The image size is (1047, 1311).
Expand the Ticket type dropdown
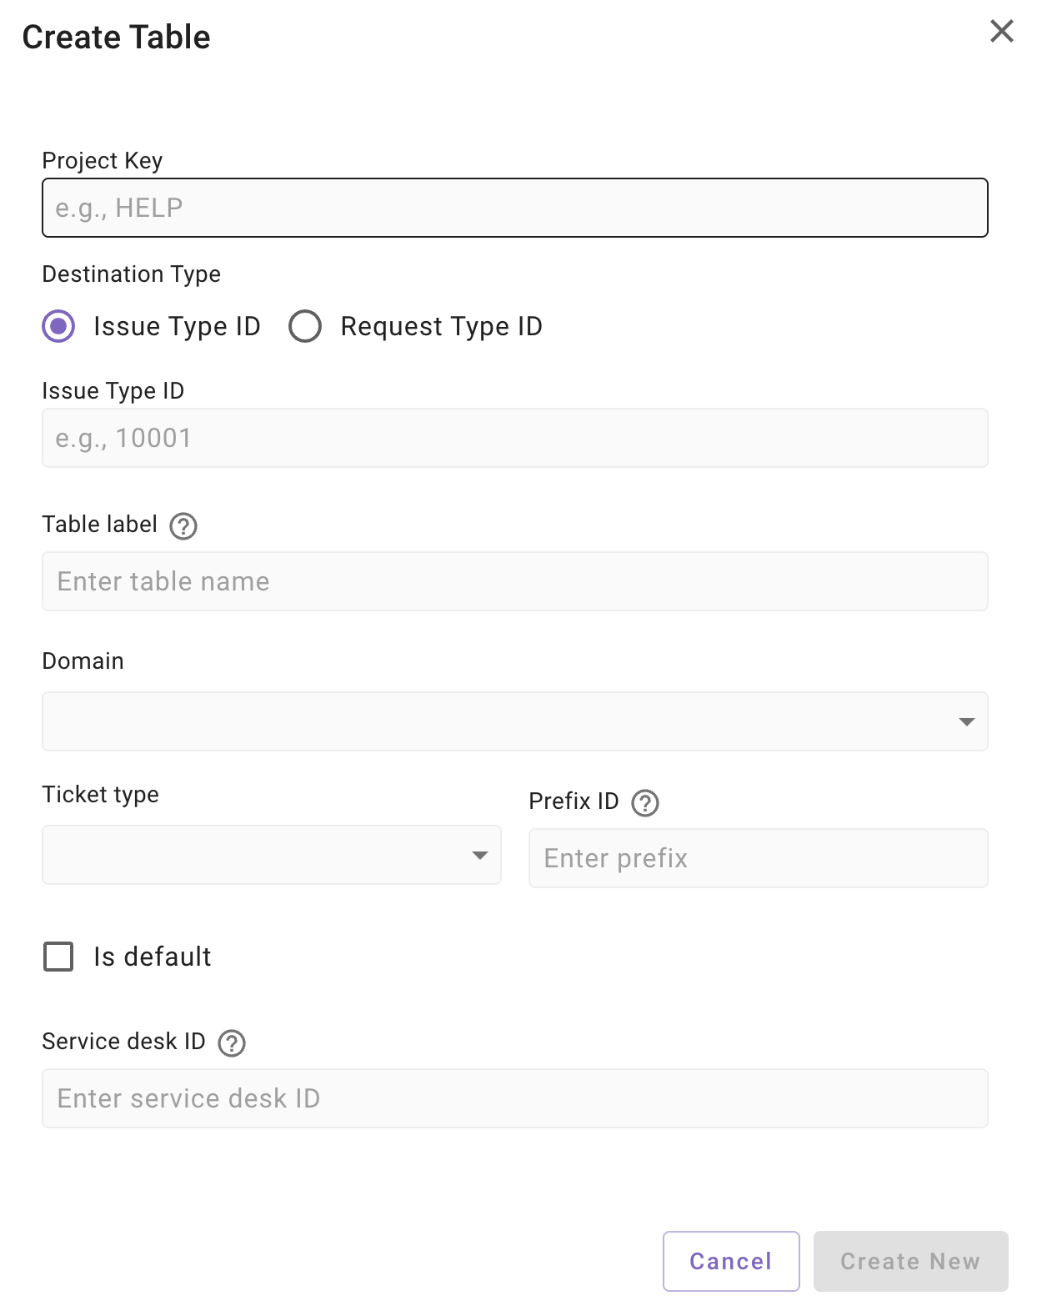(271, 855)
